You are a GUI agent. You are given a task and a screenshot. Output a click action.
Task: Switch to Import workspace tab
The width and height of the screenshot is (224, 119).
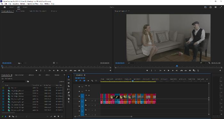click(12, 7)
